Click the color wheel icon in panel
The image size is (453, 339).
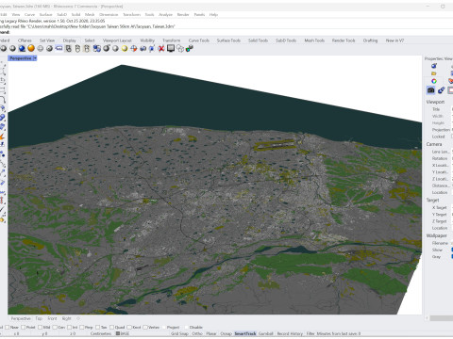point(434,81)
